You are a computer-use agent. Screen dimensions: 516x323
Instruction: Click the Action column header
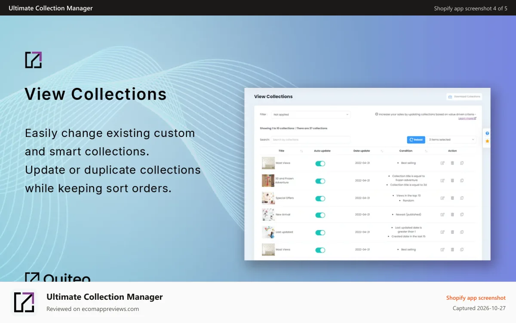point(452,151)
